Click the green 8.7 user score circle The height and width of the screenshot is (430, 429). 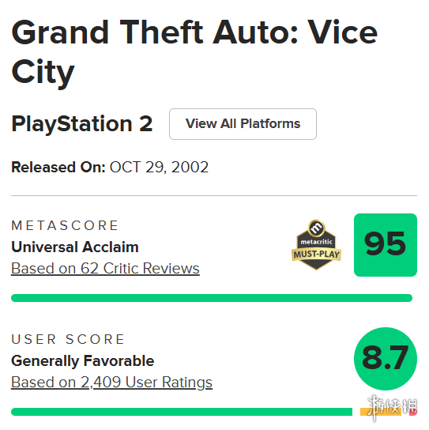(386, 358)
